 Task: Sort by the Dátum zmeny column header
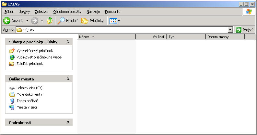pos(225,37)
